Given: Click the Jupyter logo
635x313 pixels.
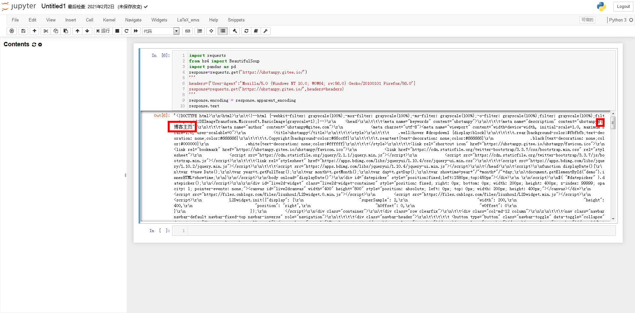Looking at the screenshot, I should tap(19, 7).
